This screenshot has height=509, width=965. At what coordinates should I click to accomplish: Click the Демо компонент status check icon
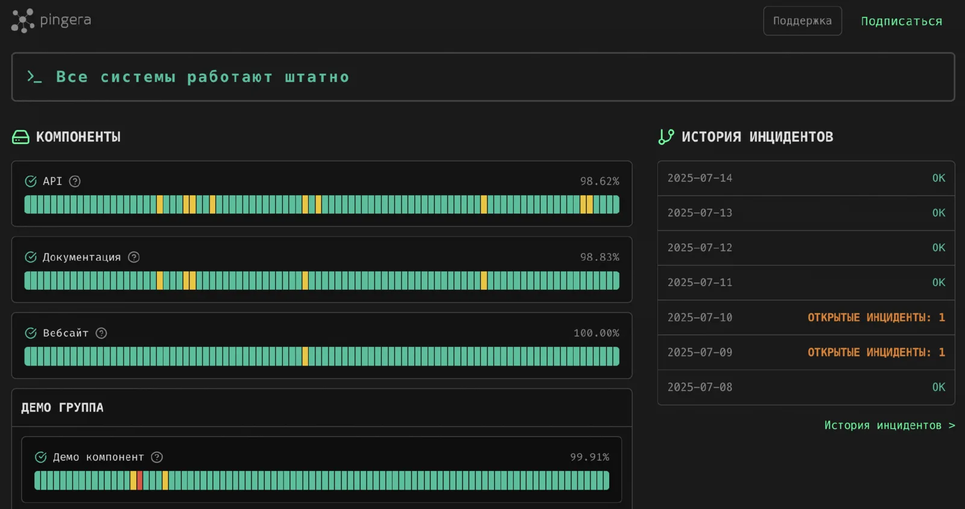[41, 457]
